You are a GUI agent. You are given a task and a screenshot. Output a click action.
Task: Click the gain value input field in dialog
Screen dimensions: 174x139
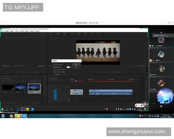(x=68, y=67)
